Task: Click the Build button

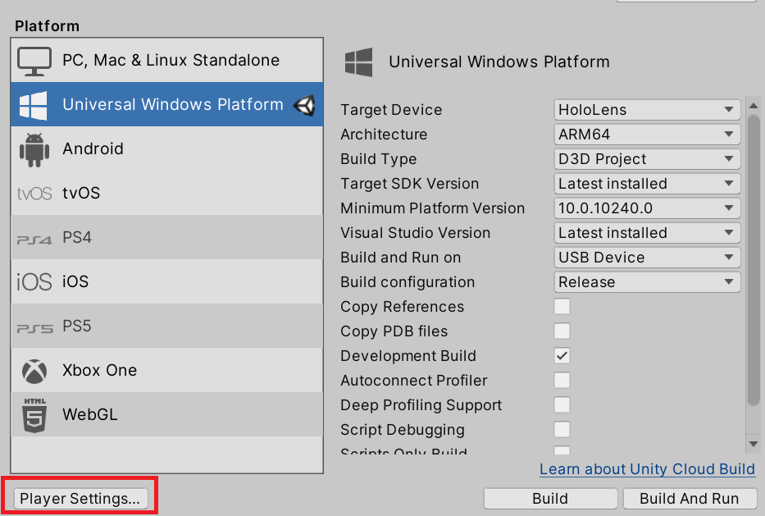Action: (x=550, y=499)
